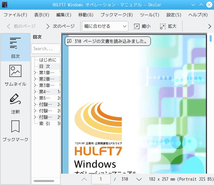214x185 pixels.
Task: Go to 前のページ (previous page)
Action: (21, 26)
